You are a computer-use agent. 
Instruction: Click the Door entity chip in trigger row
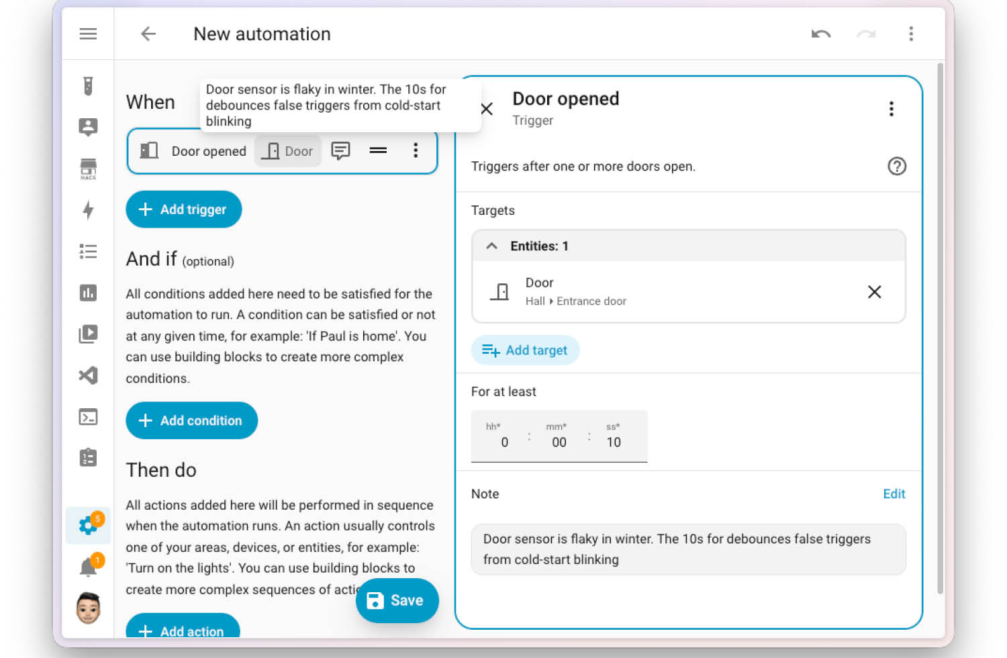288,151
